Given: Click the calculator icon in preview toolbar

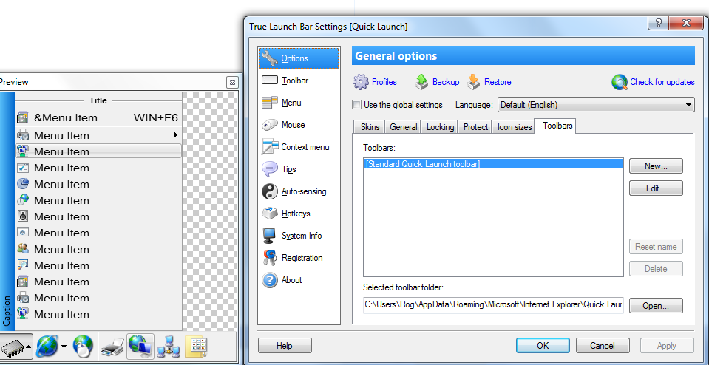Looking at the screenshot, I should [x=195, y=346].
